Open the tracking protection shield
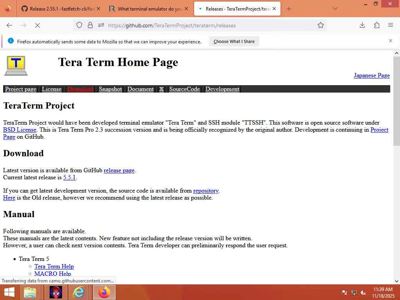400x300 pixels. click(79, 25)
